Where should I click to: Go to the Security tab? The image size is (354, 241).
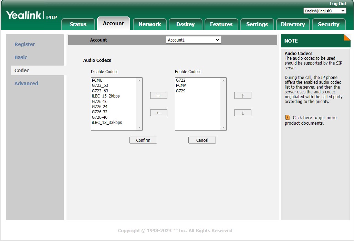click(328, 24)
